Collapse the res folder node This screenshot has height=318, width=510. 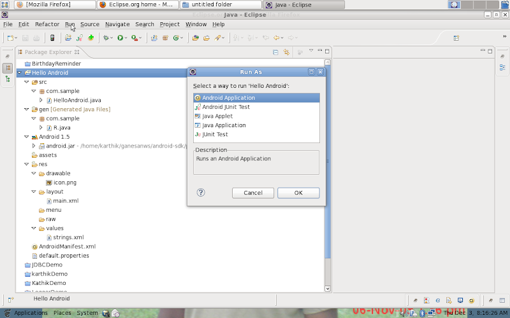(27, 164)
